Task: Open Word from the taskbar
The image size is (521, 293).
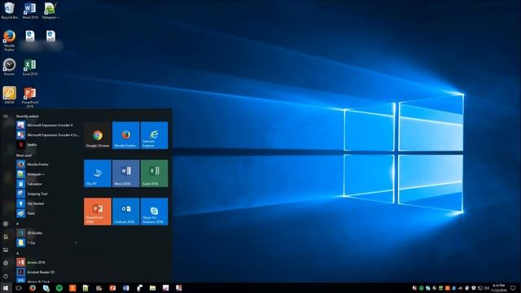Action: coord(126,288)
